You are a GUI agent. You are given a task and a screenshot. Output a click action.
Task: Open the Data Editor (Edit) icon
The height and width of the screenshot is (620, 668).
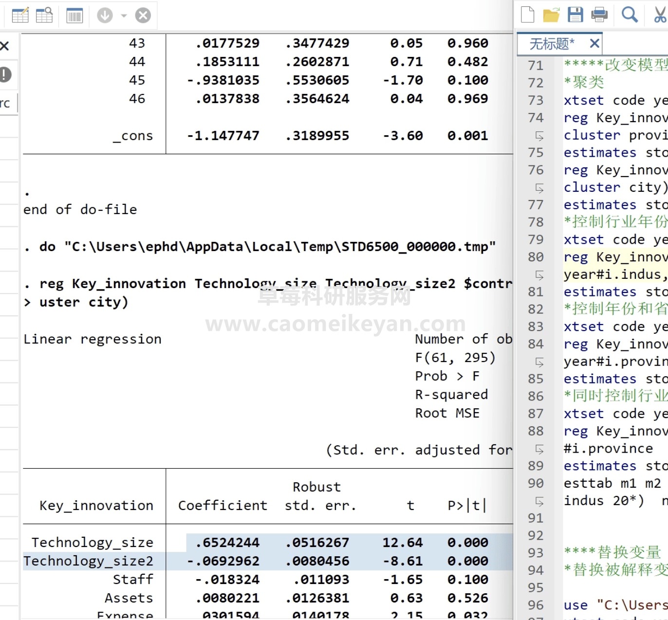pyautogui.click(x=20, y=16)
